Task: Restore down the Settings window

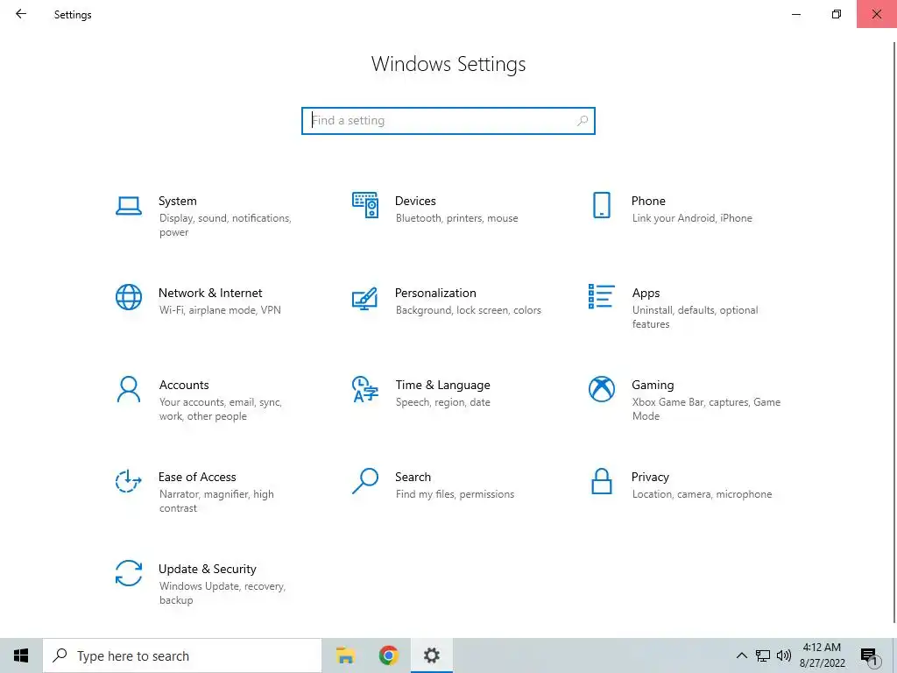Action: point(837,14)
